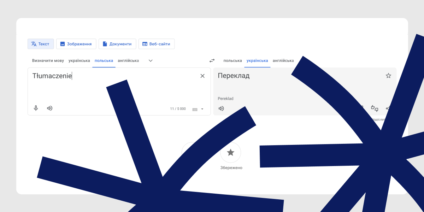
Task: Select the Текст translation mode button
Action: pyautogui.click(x=41, y=44)
